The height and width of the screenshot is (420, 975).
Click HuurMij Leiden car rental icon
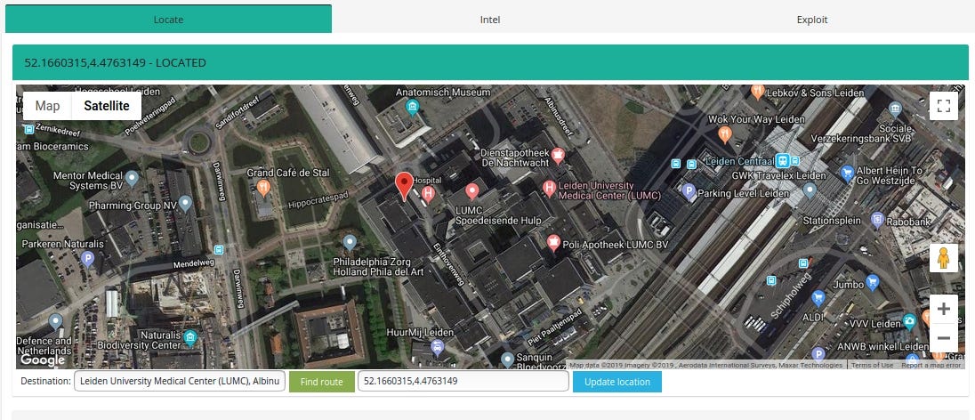click(438, 346)
